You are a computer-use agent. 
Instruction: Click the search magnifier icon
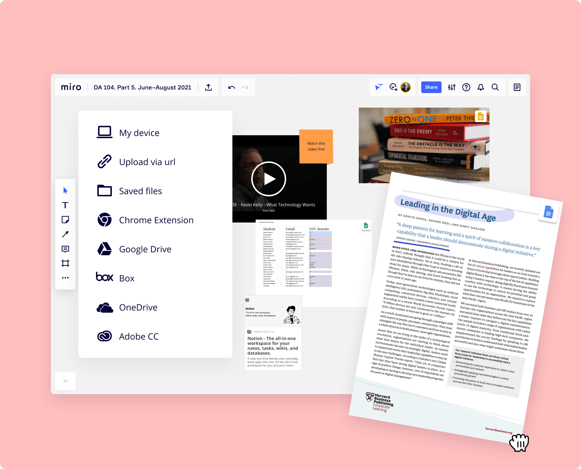[x=495, y=87]
